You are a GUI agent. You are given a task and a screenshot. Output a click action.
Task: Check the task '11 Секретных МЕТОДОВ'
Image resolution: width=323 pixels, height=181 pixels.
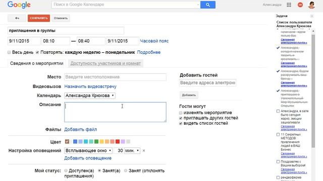278,135
